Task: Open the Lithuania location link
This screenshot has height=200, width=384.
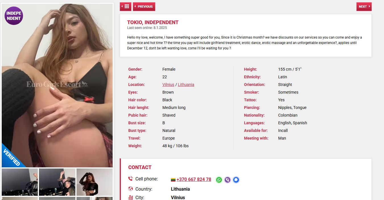Action: (186, 85)
